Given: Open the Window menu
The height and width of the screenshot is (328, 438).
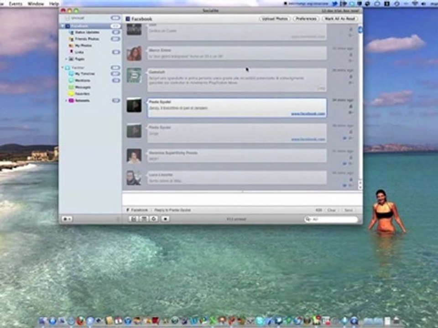Looking at the screenshot, I should click(36, 4).
